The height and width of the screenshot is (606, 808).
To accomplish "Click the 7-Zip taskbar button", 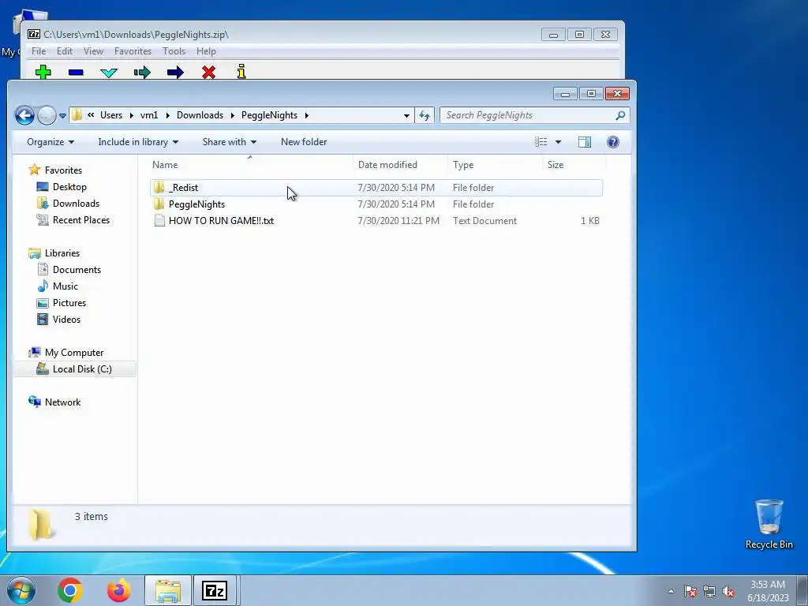I will pyautogui.click(x=215, y=590).
